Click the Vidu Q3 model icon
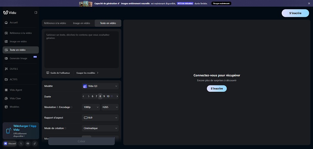The height and width of the screenshot is (149, 313). (x=85, y=86)
